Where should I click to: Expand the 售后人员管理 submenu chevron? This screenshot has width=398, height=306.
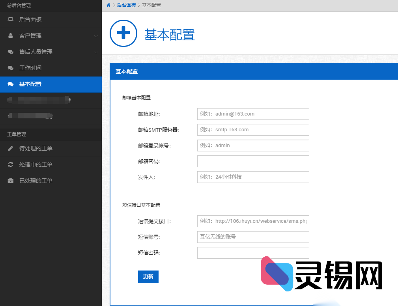[96, 52]
